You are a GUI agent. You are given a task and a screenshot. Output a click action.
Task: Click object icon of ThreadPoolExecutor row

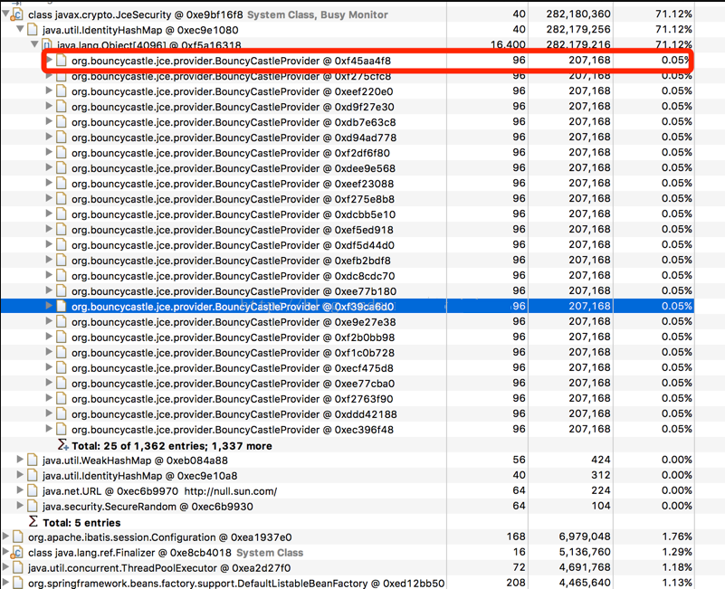point(18,567)
